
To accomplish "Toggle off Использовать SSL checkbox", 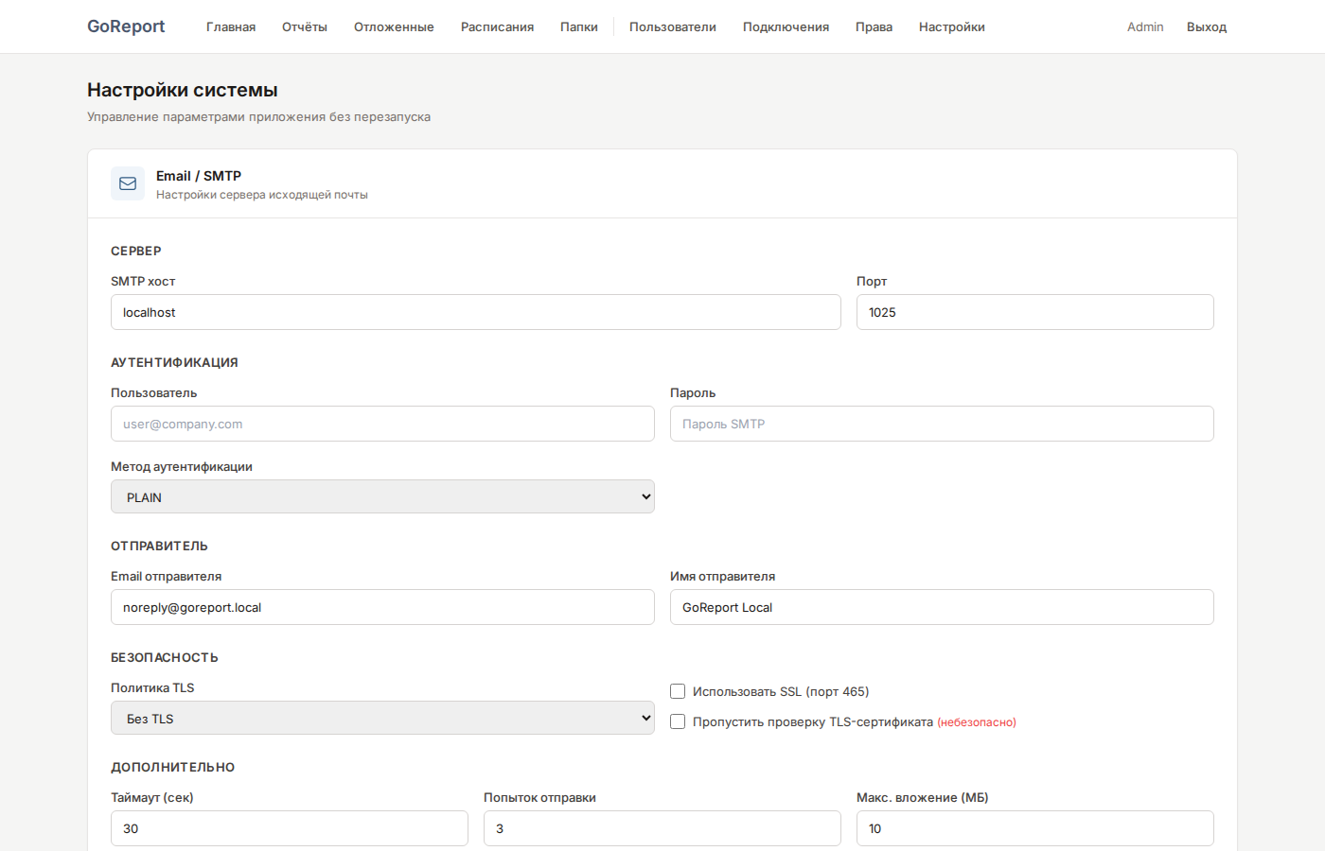I will pos(678,691).
